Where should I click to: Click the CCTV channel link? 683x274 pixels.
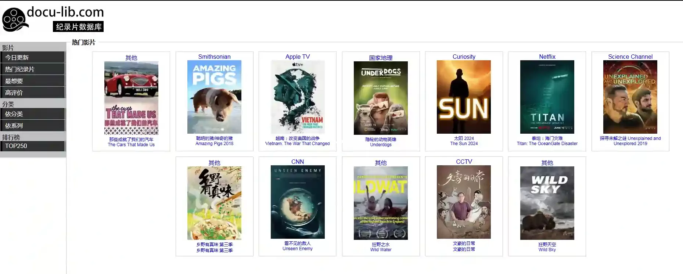(464, 162)
